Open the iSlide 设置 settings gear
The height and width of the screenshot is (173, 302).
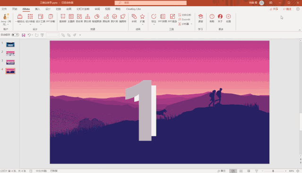[x=228, y=18]
